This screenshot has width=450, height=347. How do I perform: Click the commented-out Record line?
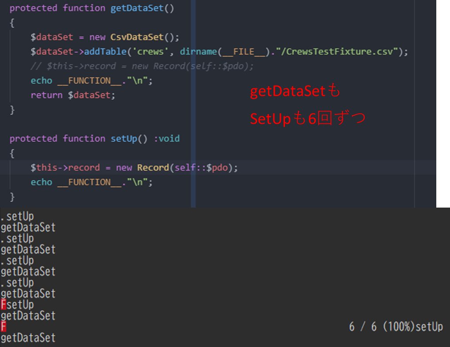(x=142, y=66)
